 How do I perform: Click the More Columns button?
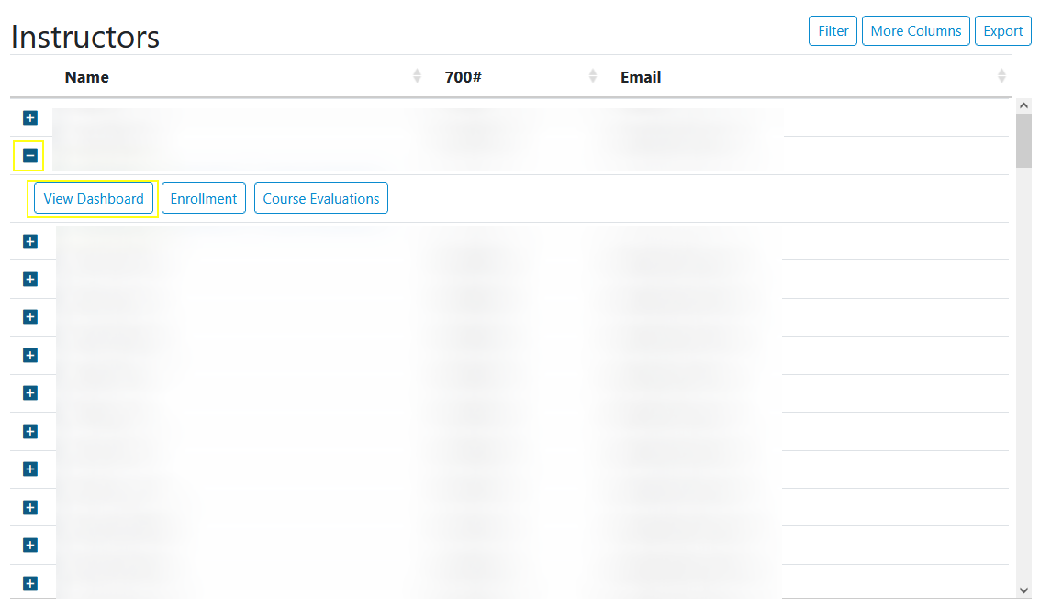coord(915,30)
